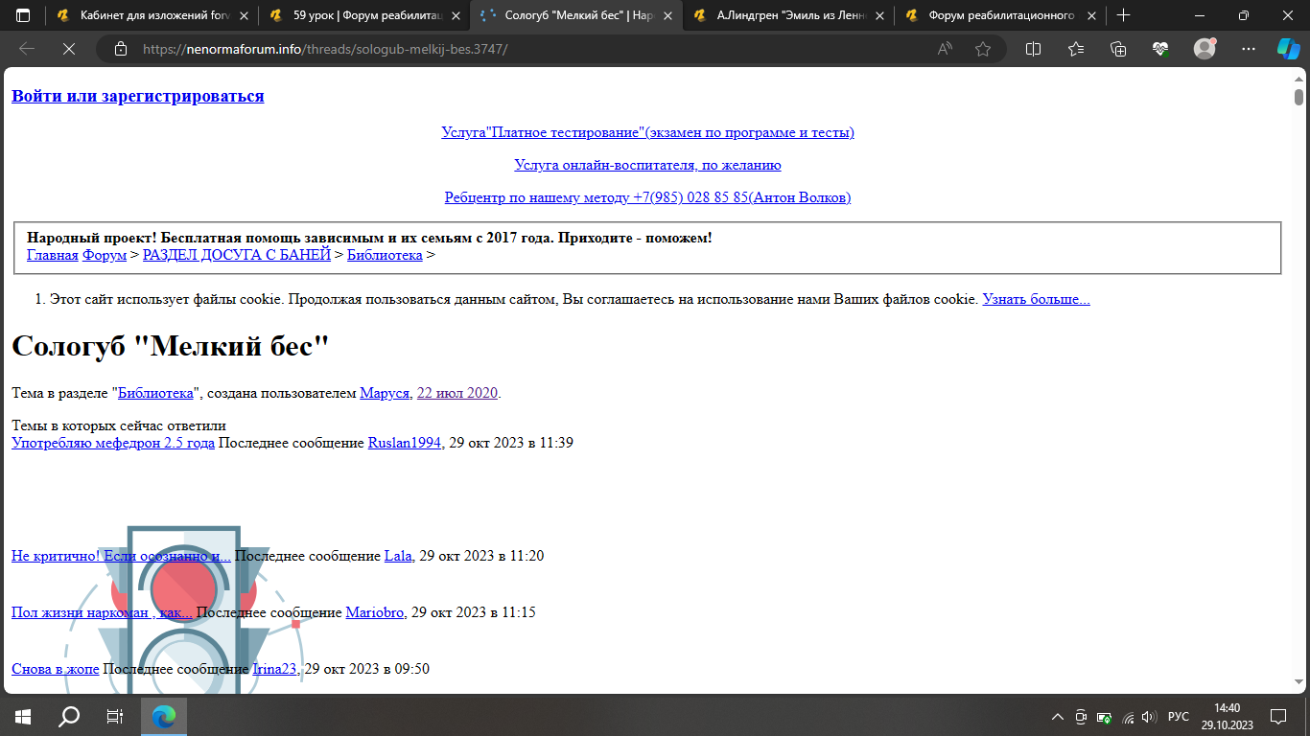Open new tab with plus button
The width and height of the screenshot is (1310, 736).
coord(1124,15)
